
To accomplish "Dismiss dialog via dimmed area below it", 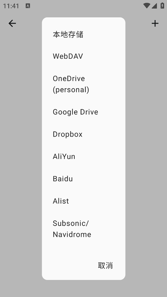I will [83, 288].
